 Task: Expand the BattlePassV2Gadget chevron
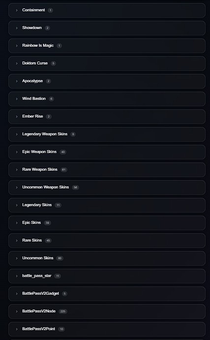(x=17, y=294)
